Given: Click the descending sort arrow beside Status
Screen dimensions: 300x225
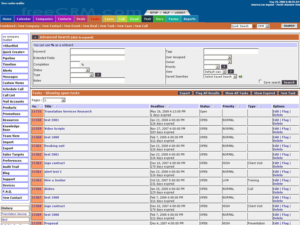Looking at the screenshot, I should pos(214,106).
